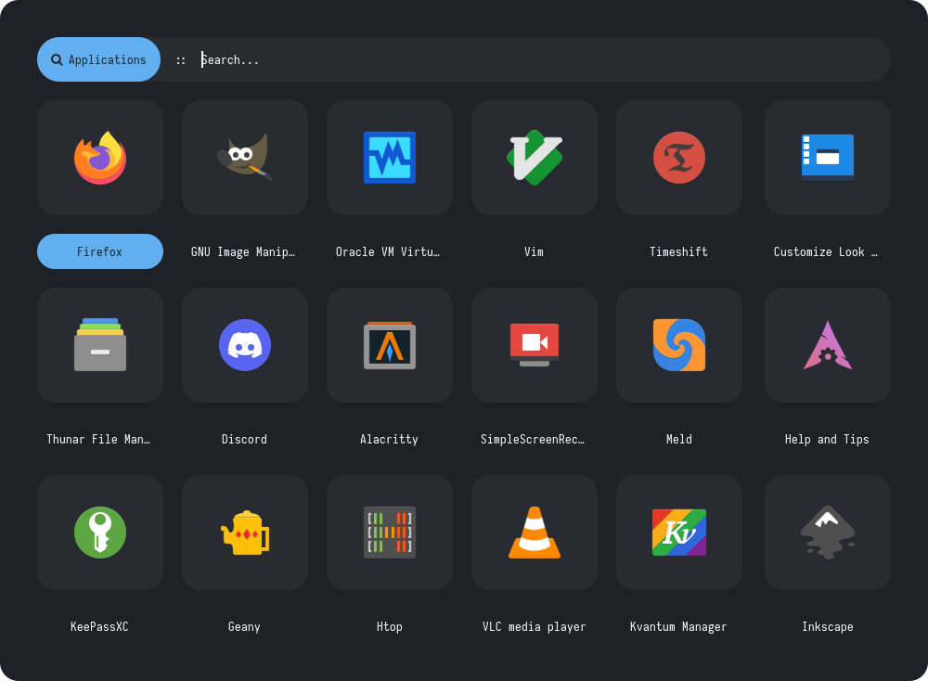
Task: Click the highlighted Firefox label
Action: coord(100,251)
